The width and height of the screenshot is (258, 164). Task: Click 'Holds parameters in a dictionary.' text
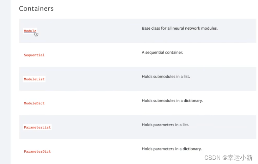click(x=172, y=149)
